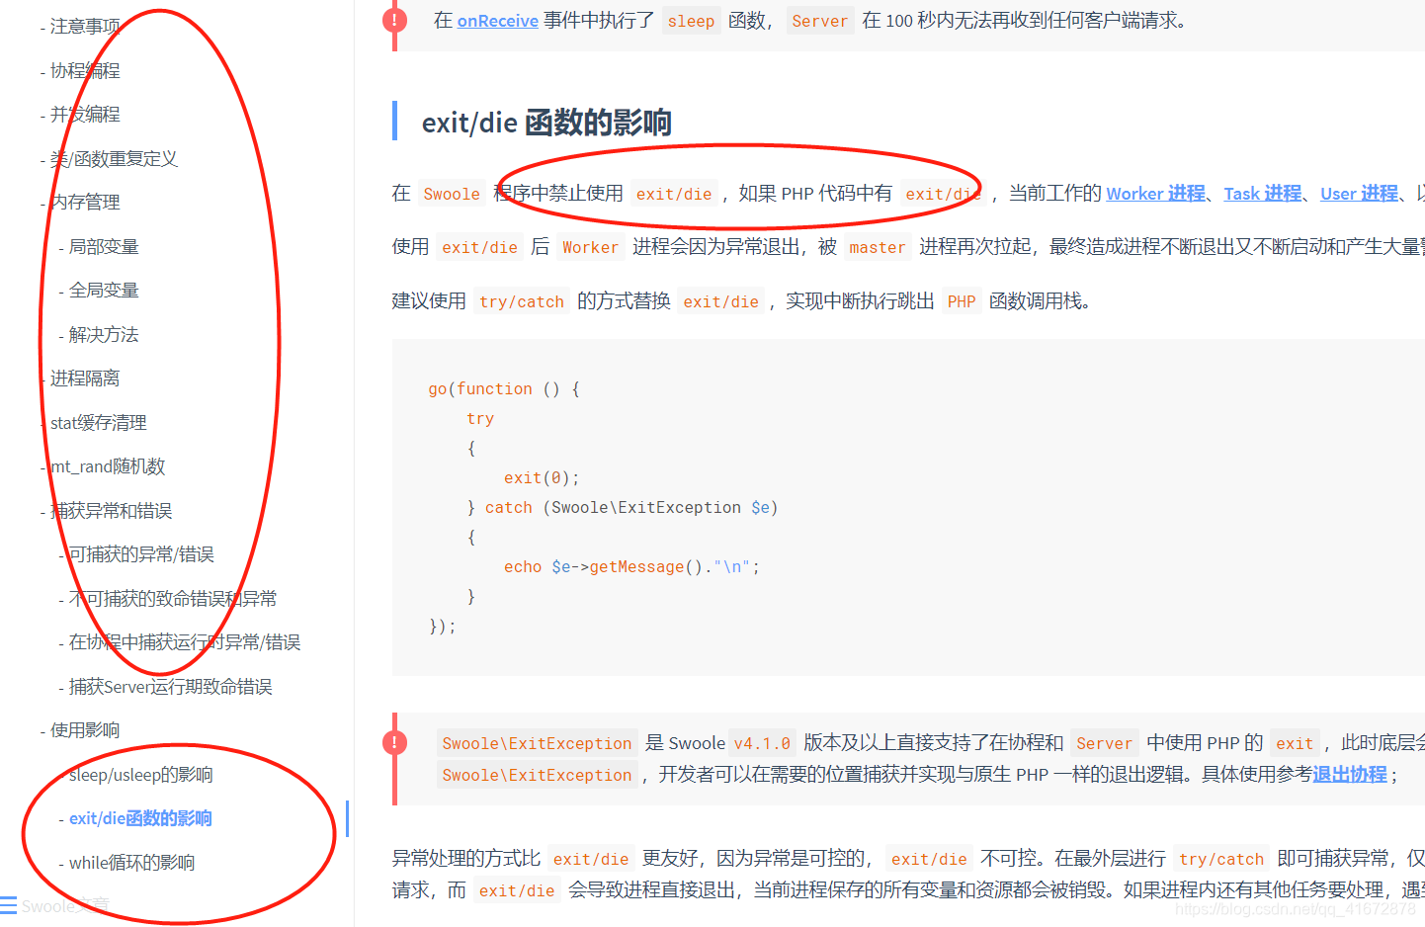The height and width of the screenshot is (927, 1425).
Task: Follow the onReceive link
Action: coord(498,21)
